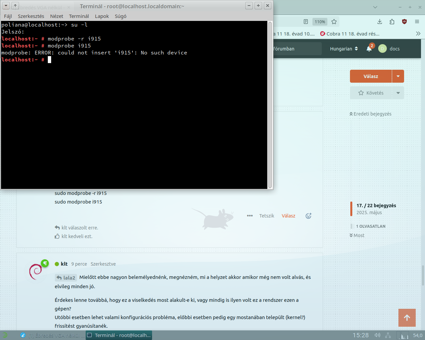Click the orange Válasz reply button
The image size is (425, 340).
tap(371, 76)
